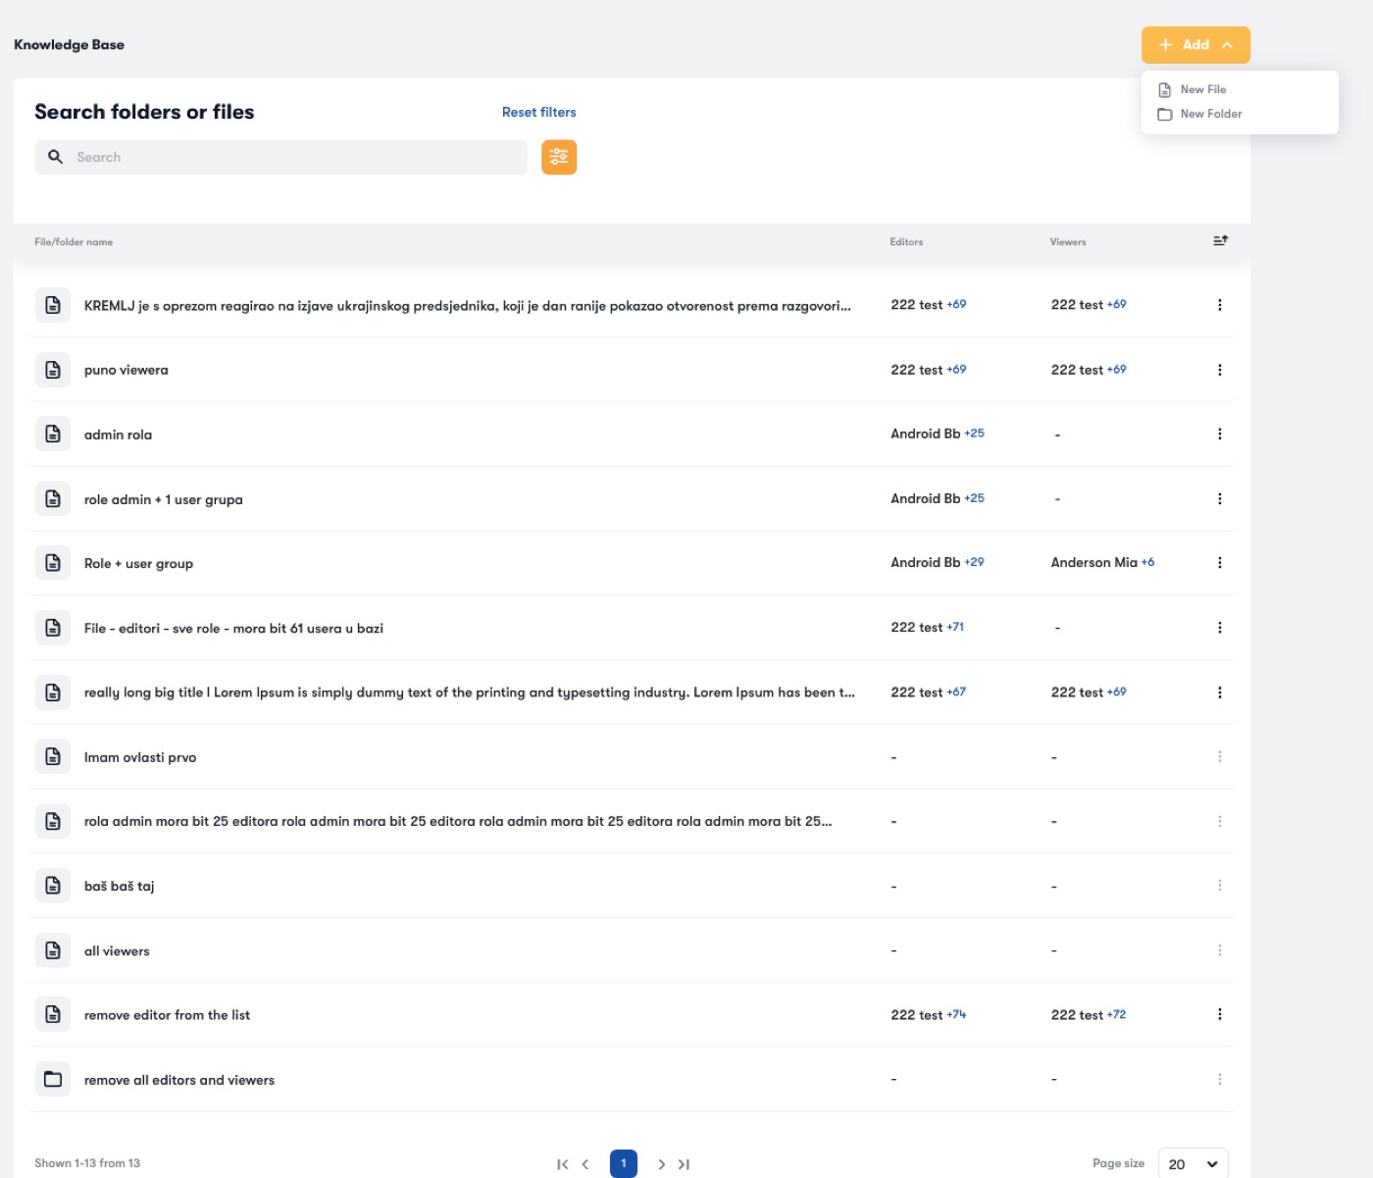Click 'Knowledge Base' page title

70,45
